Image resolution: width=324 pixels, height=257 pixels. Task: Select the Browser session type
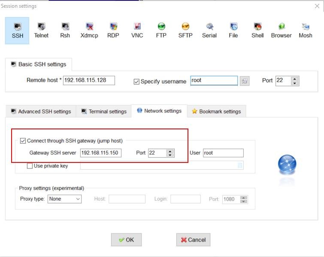[282, 31]
